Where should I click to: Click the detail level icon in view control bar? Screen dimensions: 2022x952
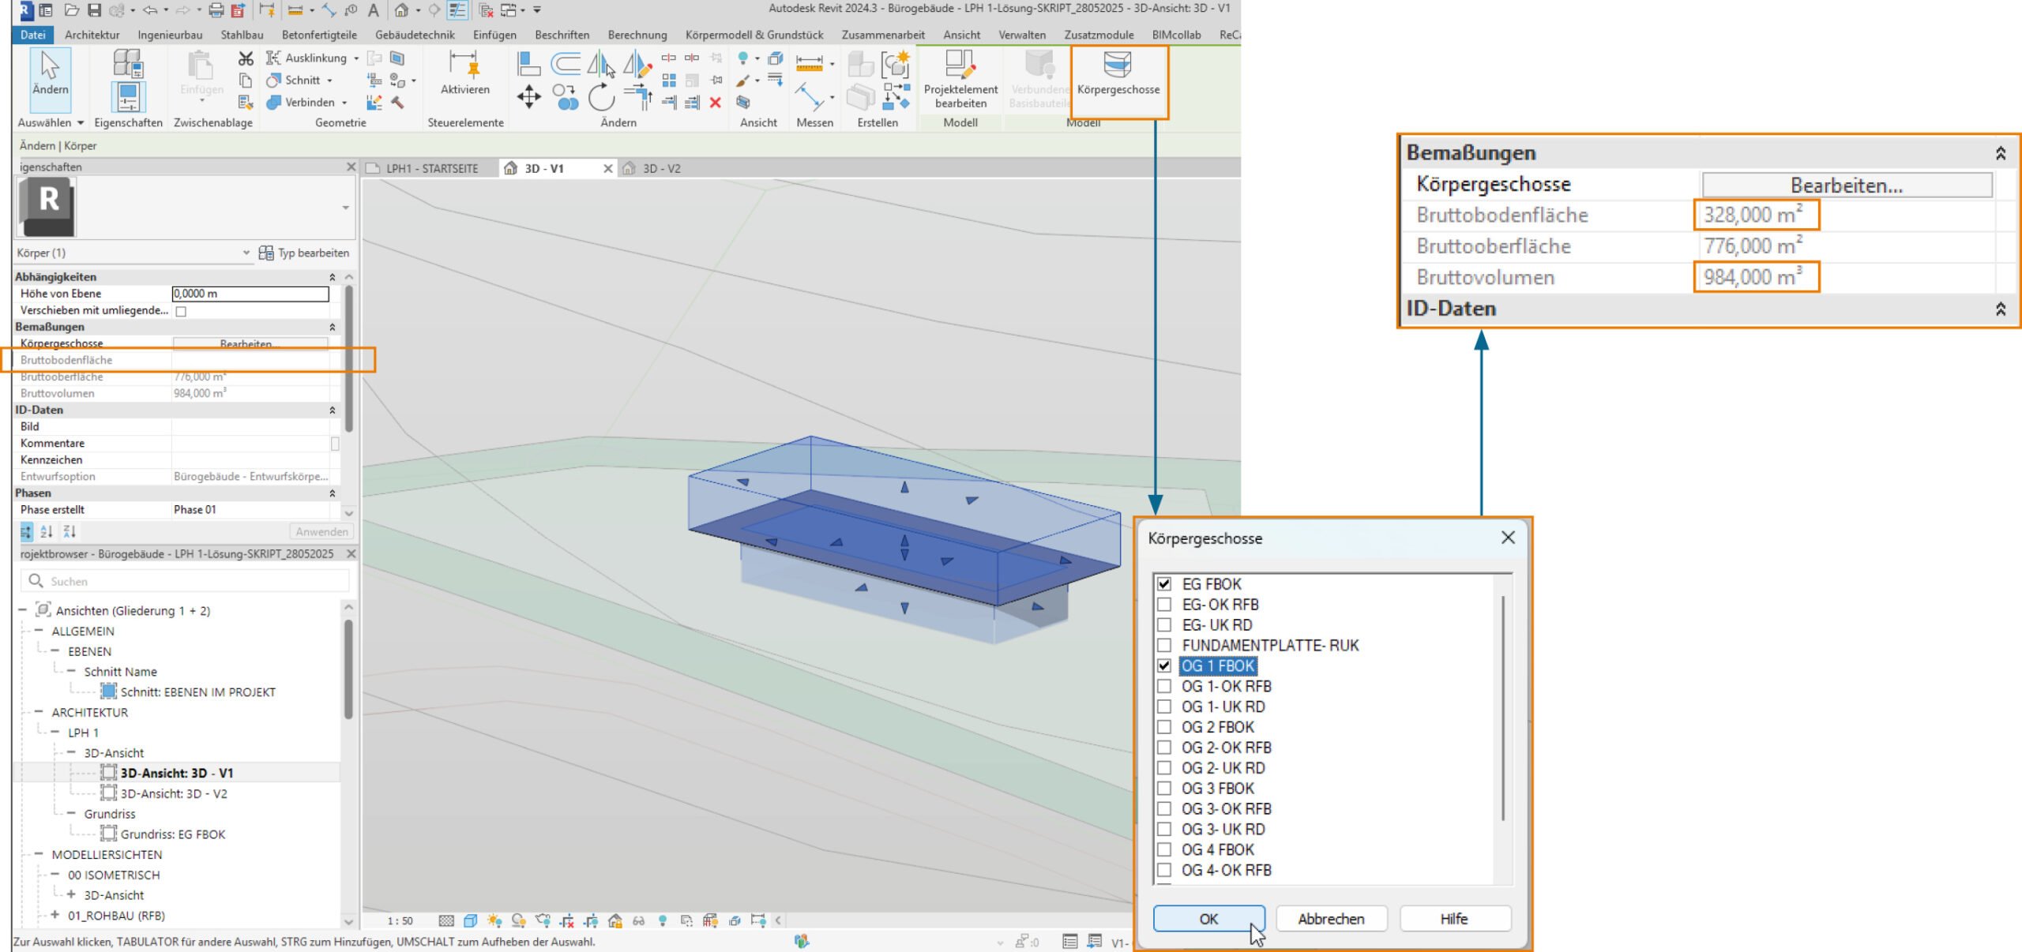[x=446, y=920]
